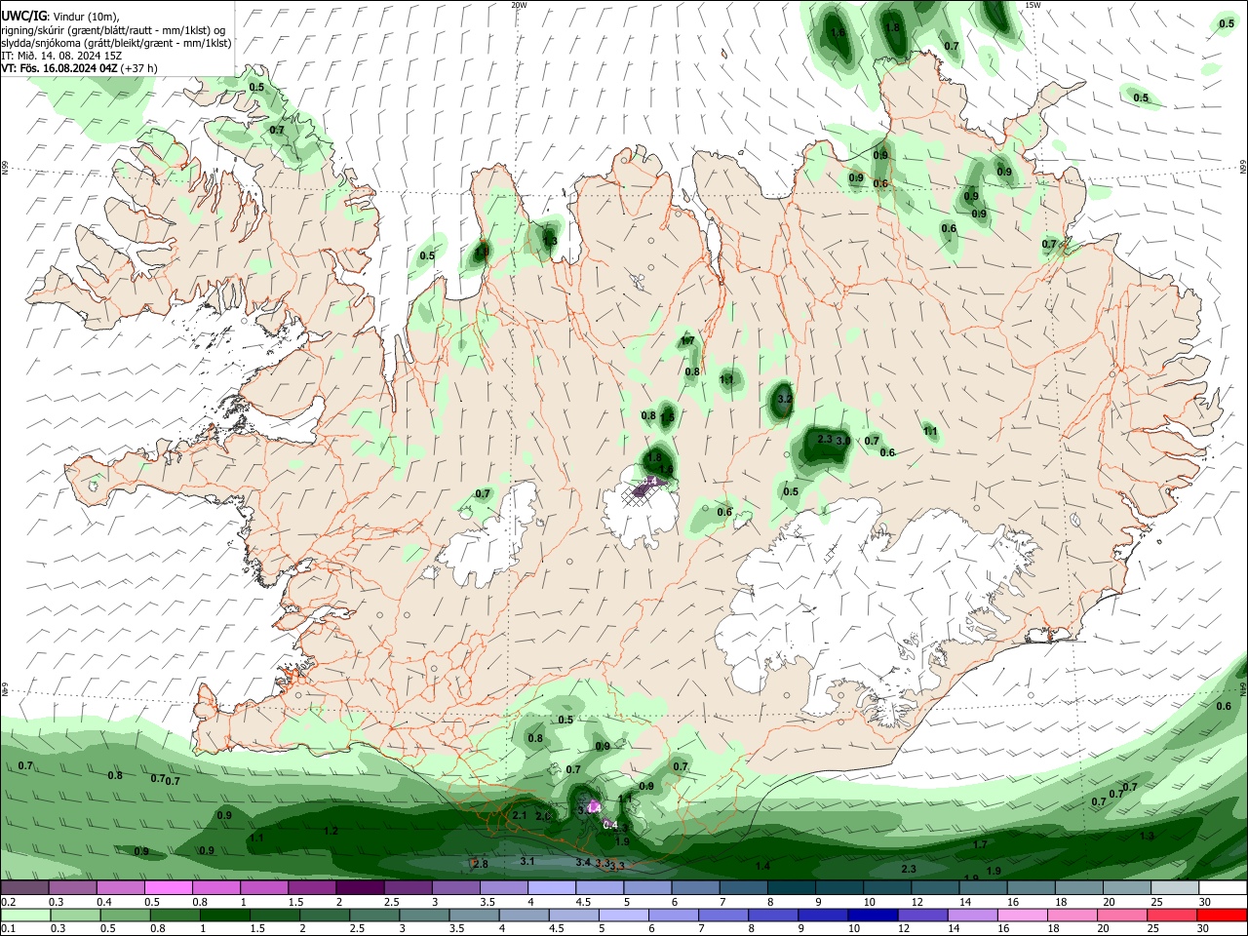Image resolution: width=1248 pixels, height=936 pixels.
Task: Click the snow legend swatch labelled 3.5
Action: [505, 887]
